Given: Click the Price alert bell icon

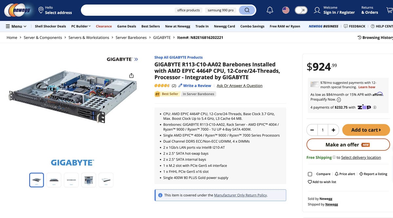Looking at the screenshot, I should coord(336,174).
